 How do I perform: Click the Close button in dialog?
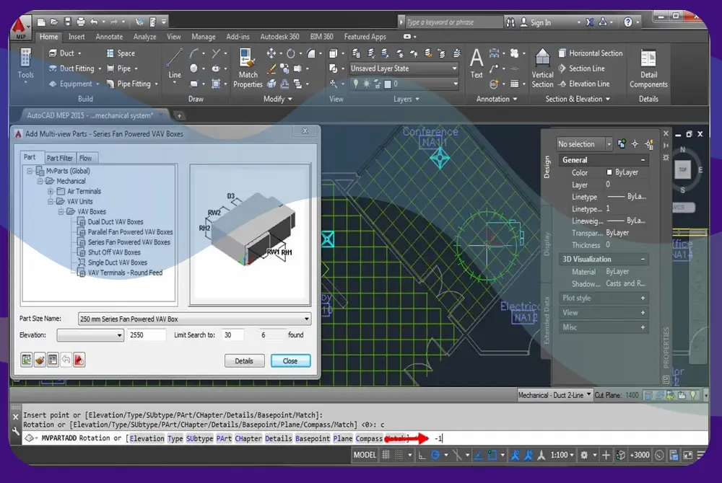(290, 360)
